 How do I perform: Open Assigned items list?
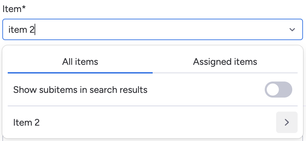225,62
